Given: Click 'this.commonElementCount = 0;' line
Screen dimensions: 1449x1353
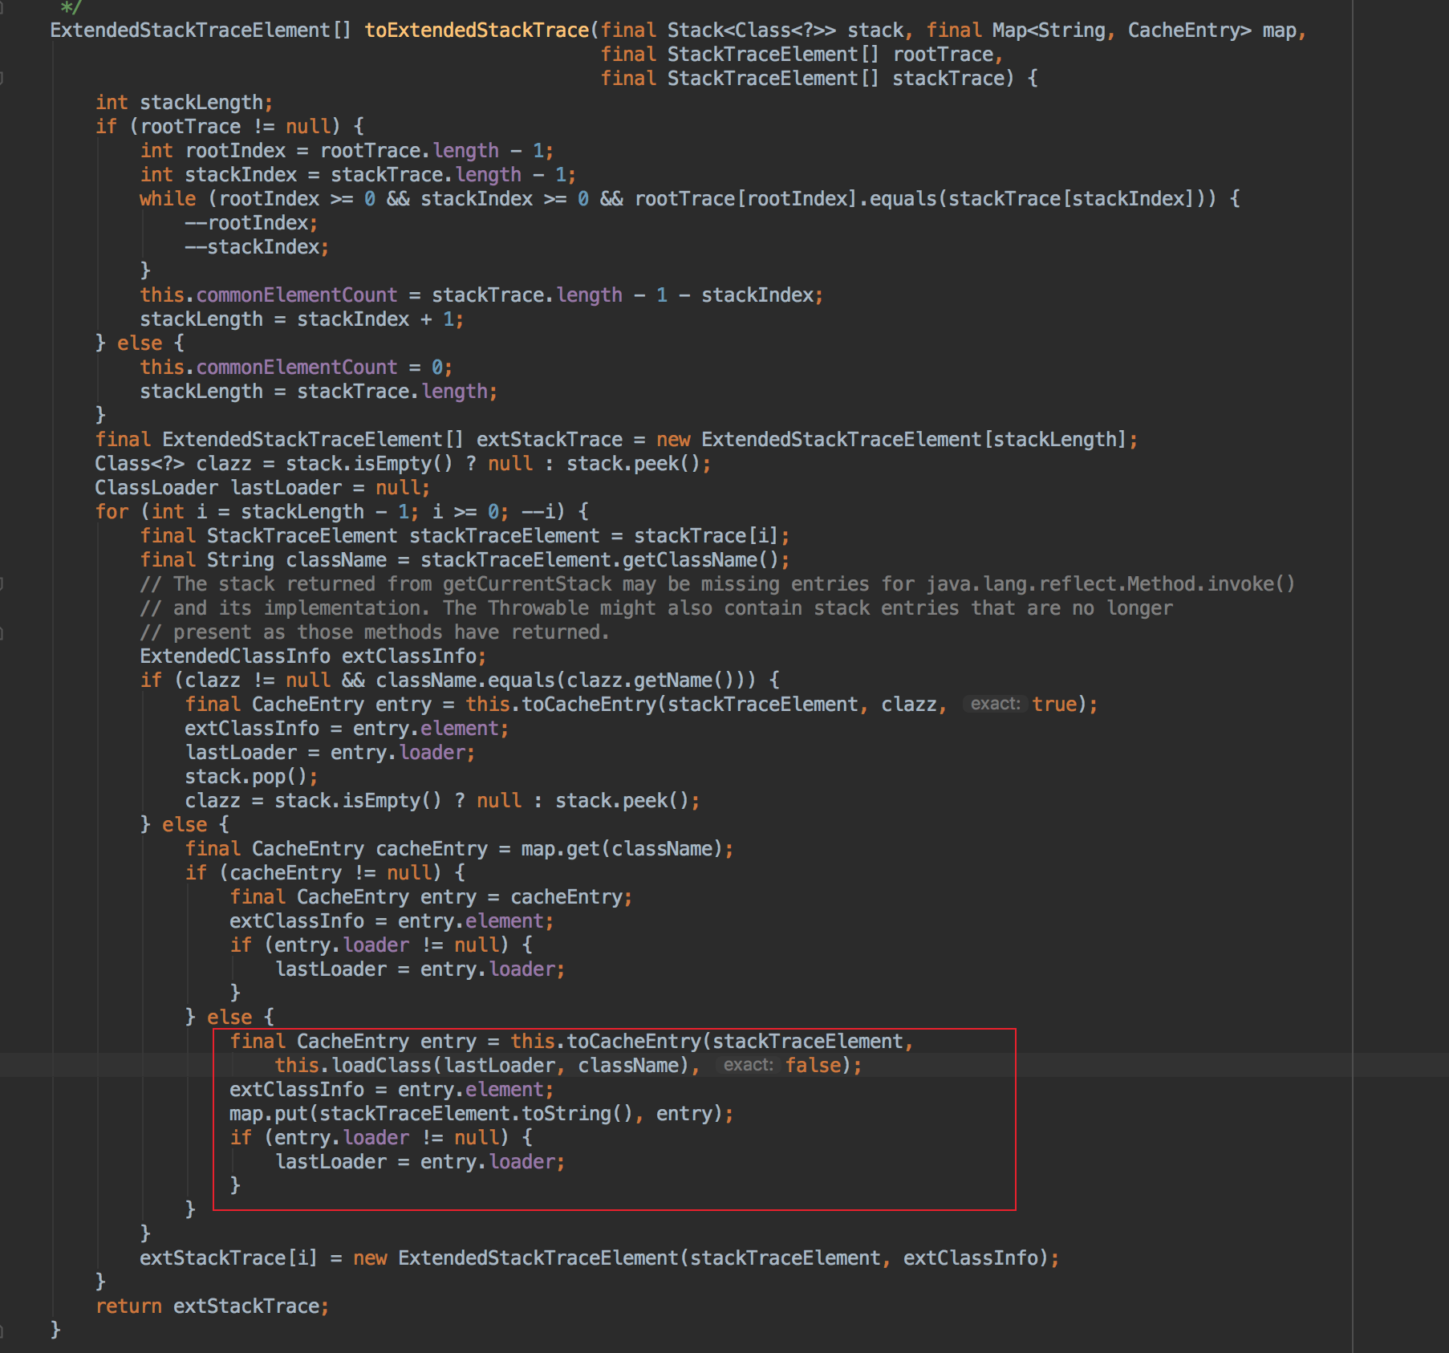Looking at the screenshot, I should [x=296, y=368].
